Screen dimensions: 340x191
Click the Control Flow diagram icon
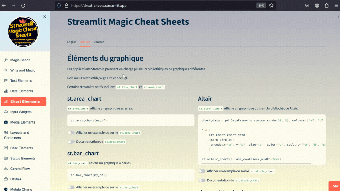point(6,169)
